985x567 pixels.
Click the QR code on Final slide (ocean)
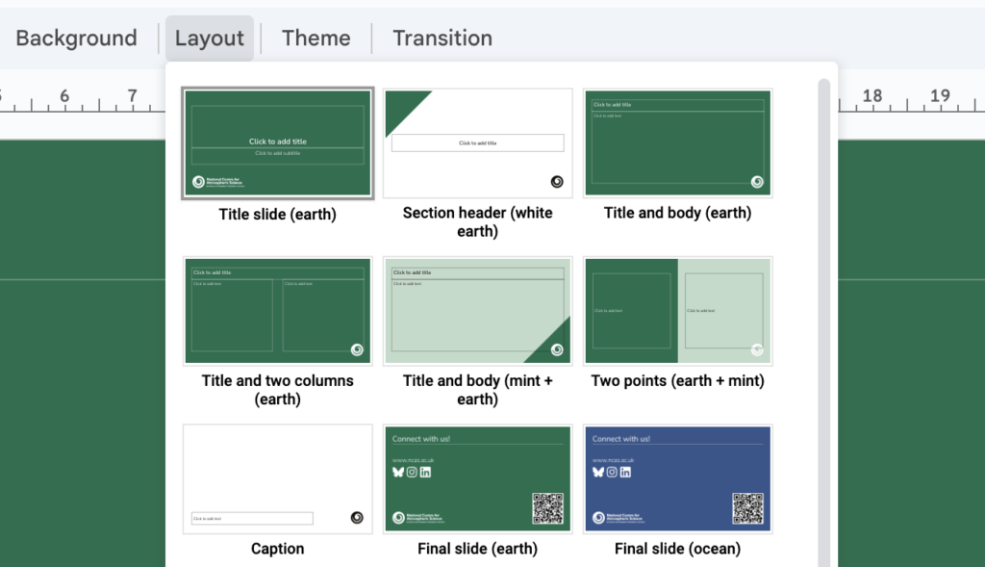747,508
